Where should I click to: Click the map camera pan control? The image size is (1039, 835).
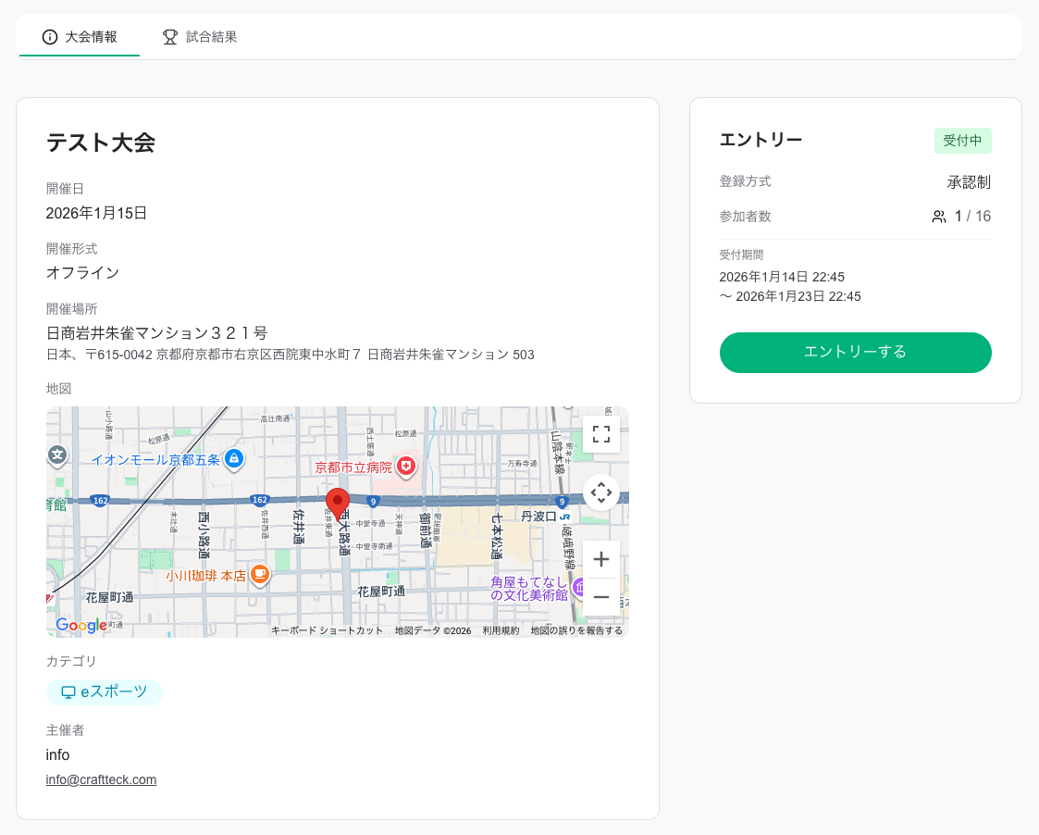(x=601, y=492)
